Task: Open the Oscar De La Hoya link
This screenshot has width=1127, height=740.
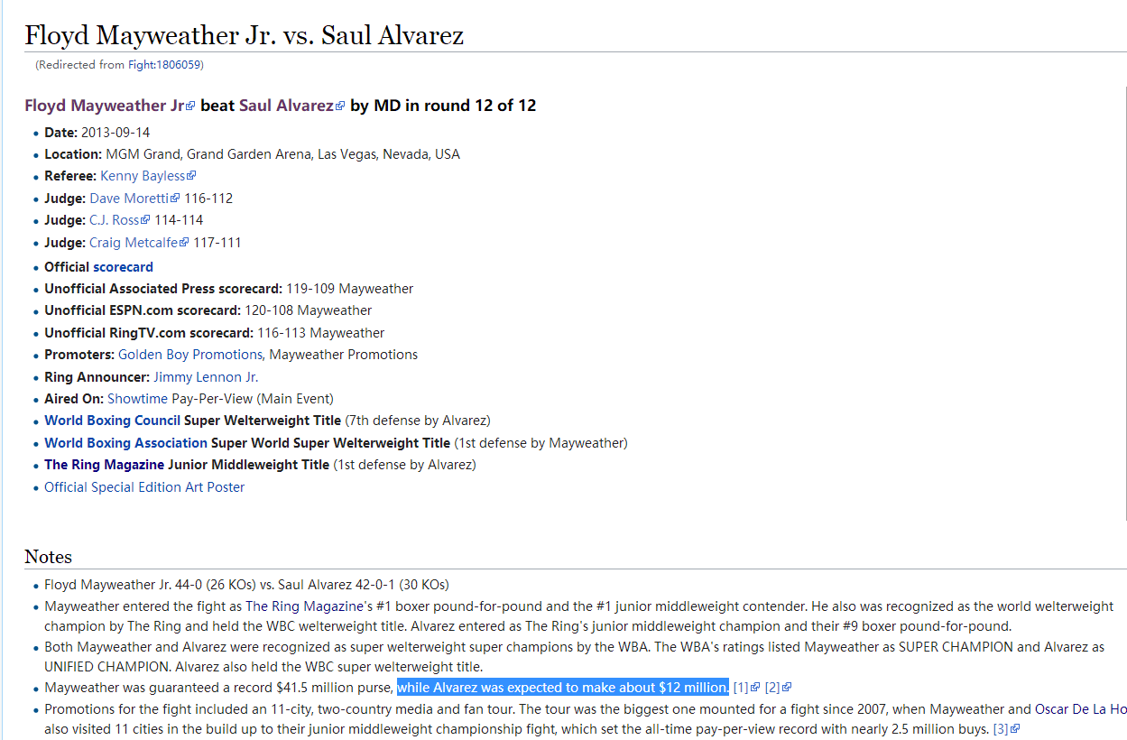Action: point(1080,709)
